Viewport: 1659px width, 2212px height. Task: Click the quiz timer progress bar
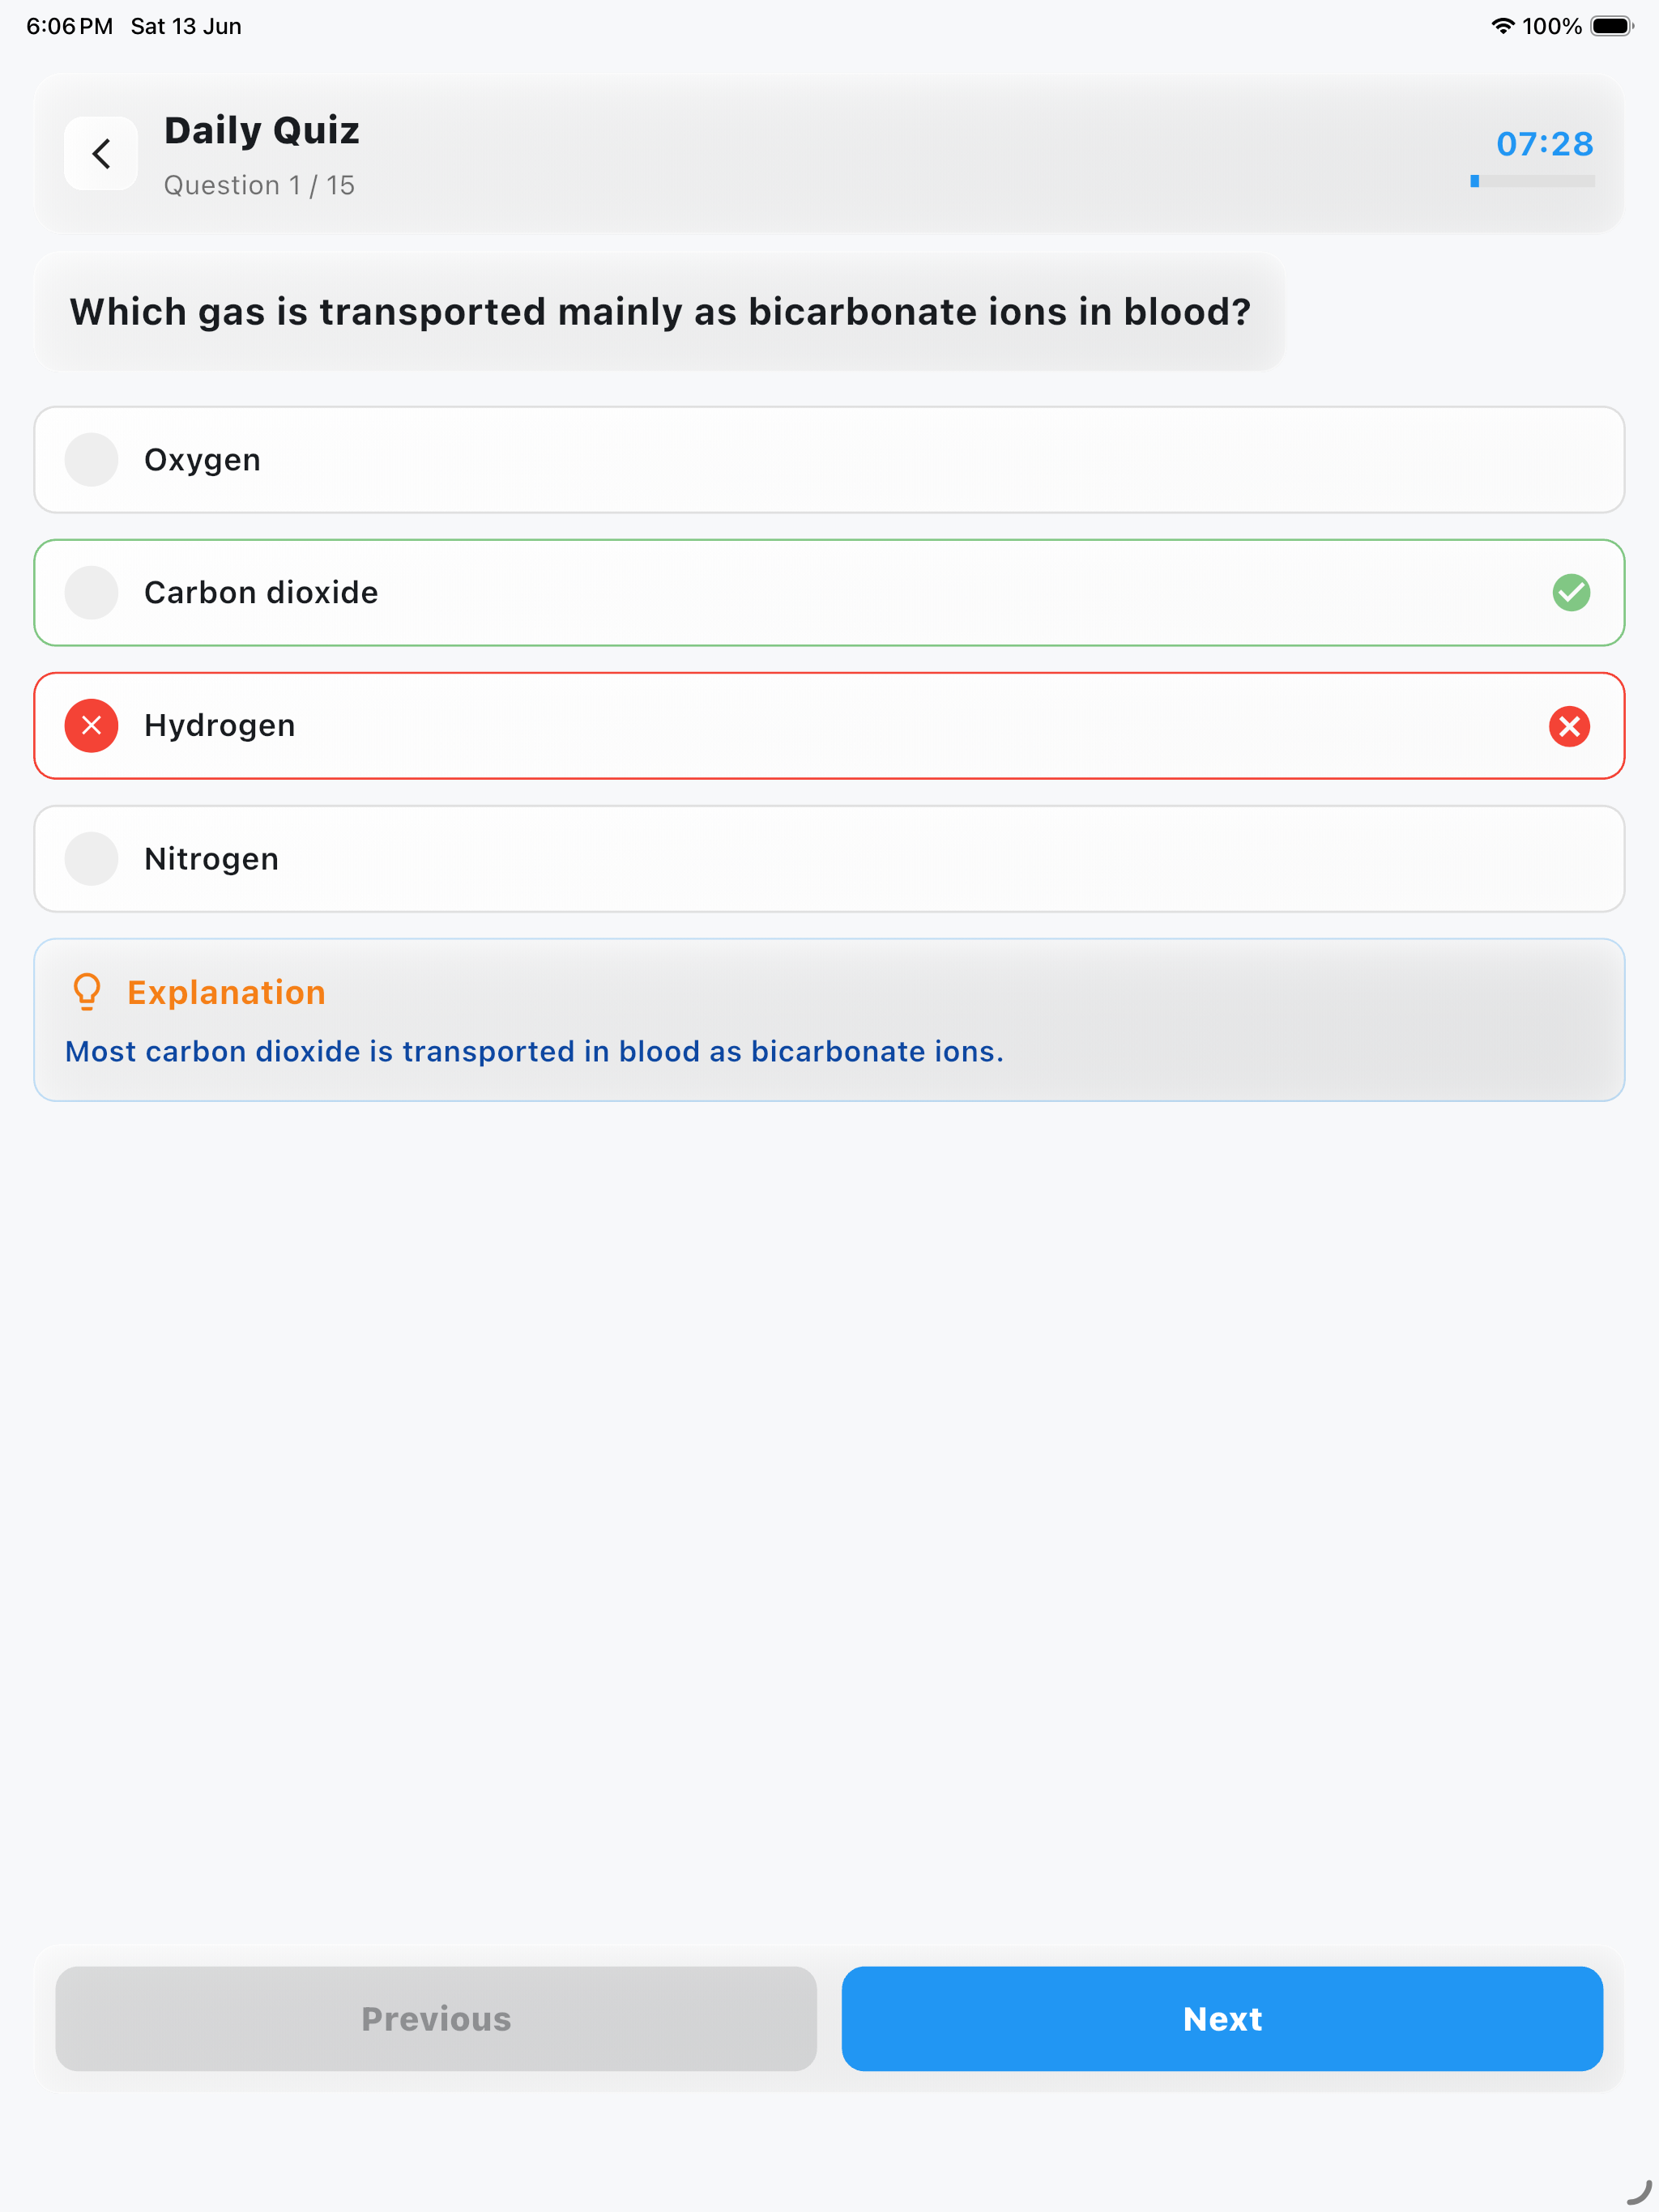click(1532, 181)
